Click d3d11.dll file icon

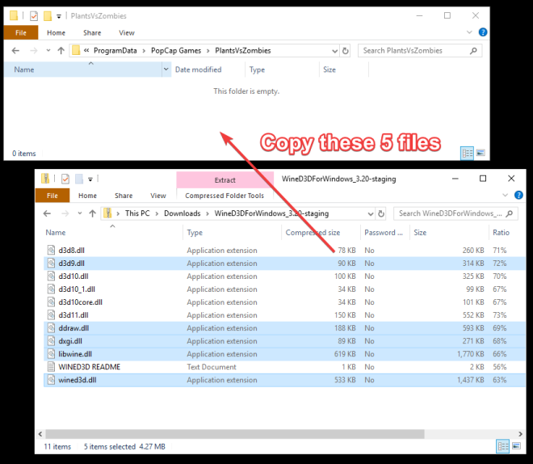tap(51, 315)
